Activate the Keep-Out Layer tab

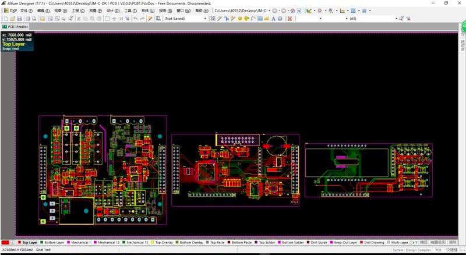(x=345, y=242)
